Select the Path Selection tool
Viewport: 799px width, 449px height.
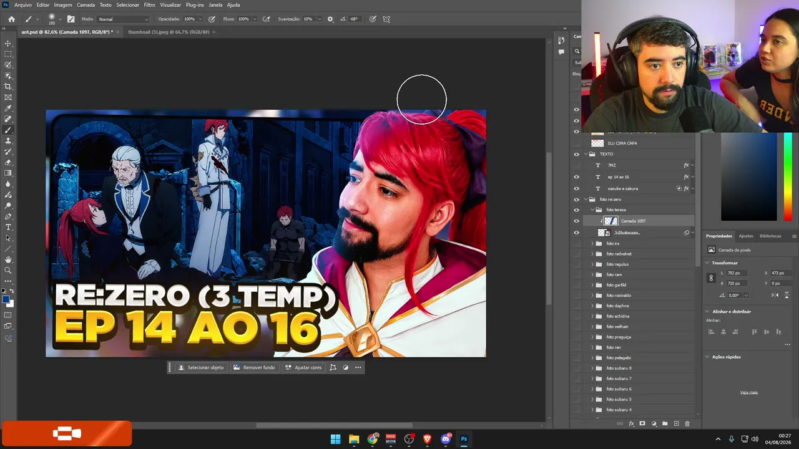[x=8, y=238]
